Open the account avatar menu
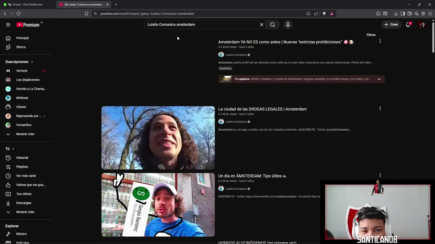This screenshot has height=244, width=435. [422, 24]
